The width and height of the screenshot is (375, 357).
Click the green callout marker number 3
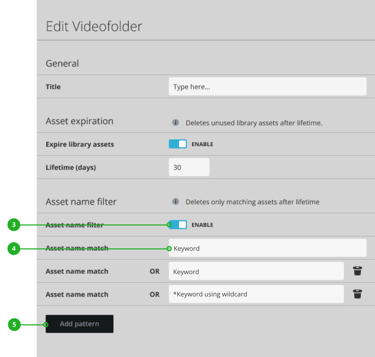coord(14,225)
